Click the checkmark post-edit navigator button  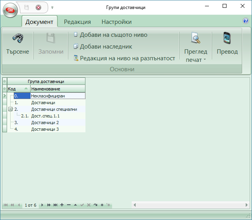(82, 205)
